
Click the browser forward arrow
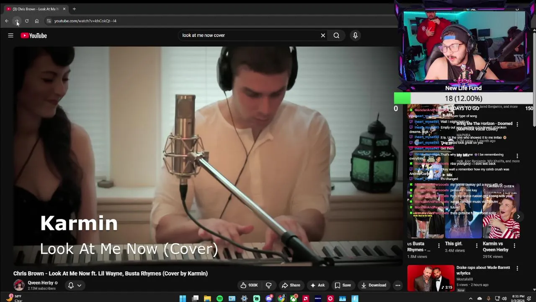pyautogui.click(x=17, y=21)
